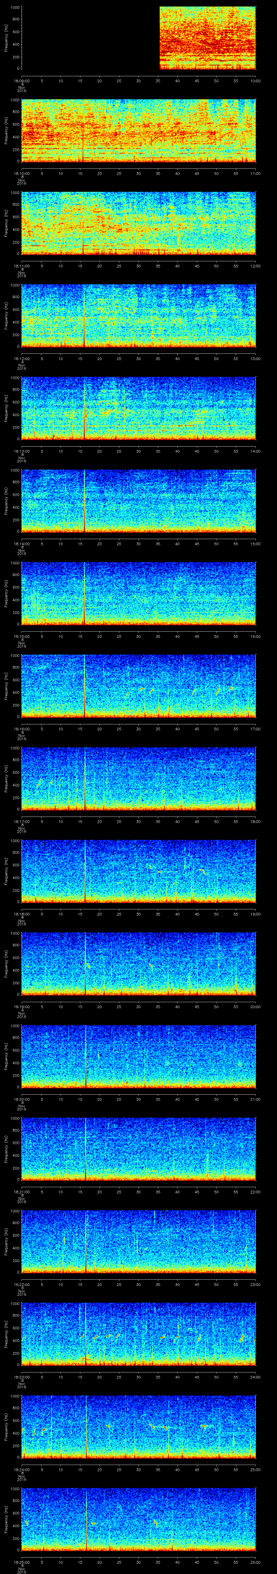The width and height of the screenshot is (277, 1574).
Task: Click the spectrogram panel starting at 18:18:00
Action: click(139, 871)
